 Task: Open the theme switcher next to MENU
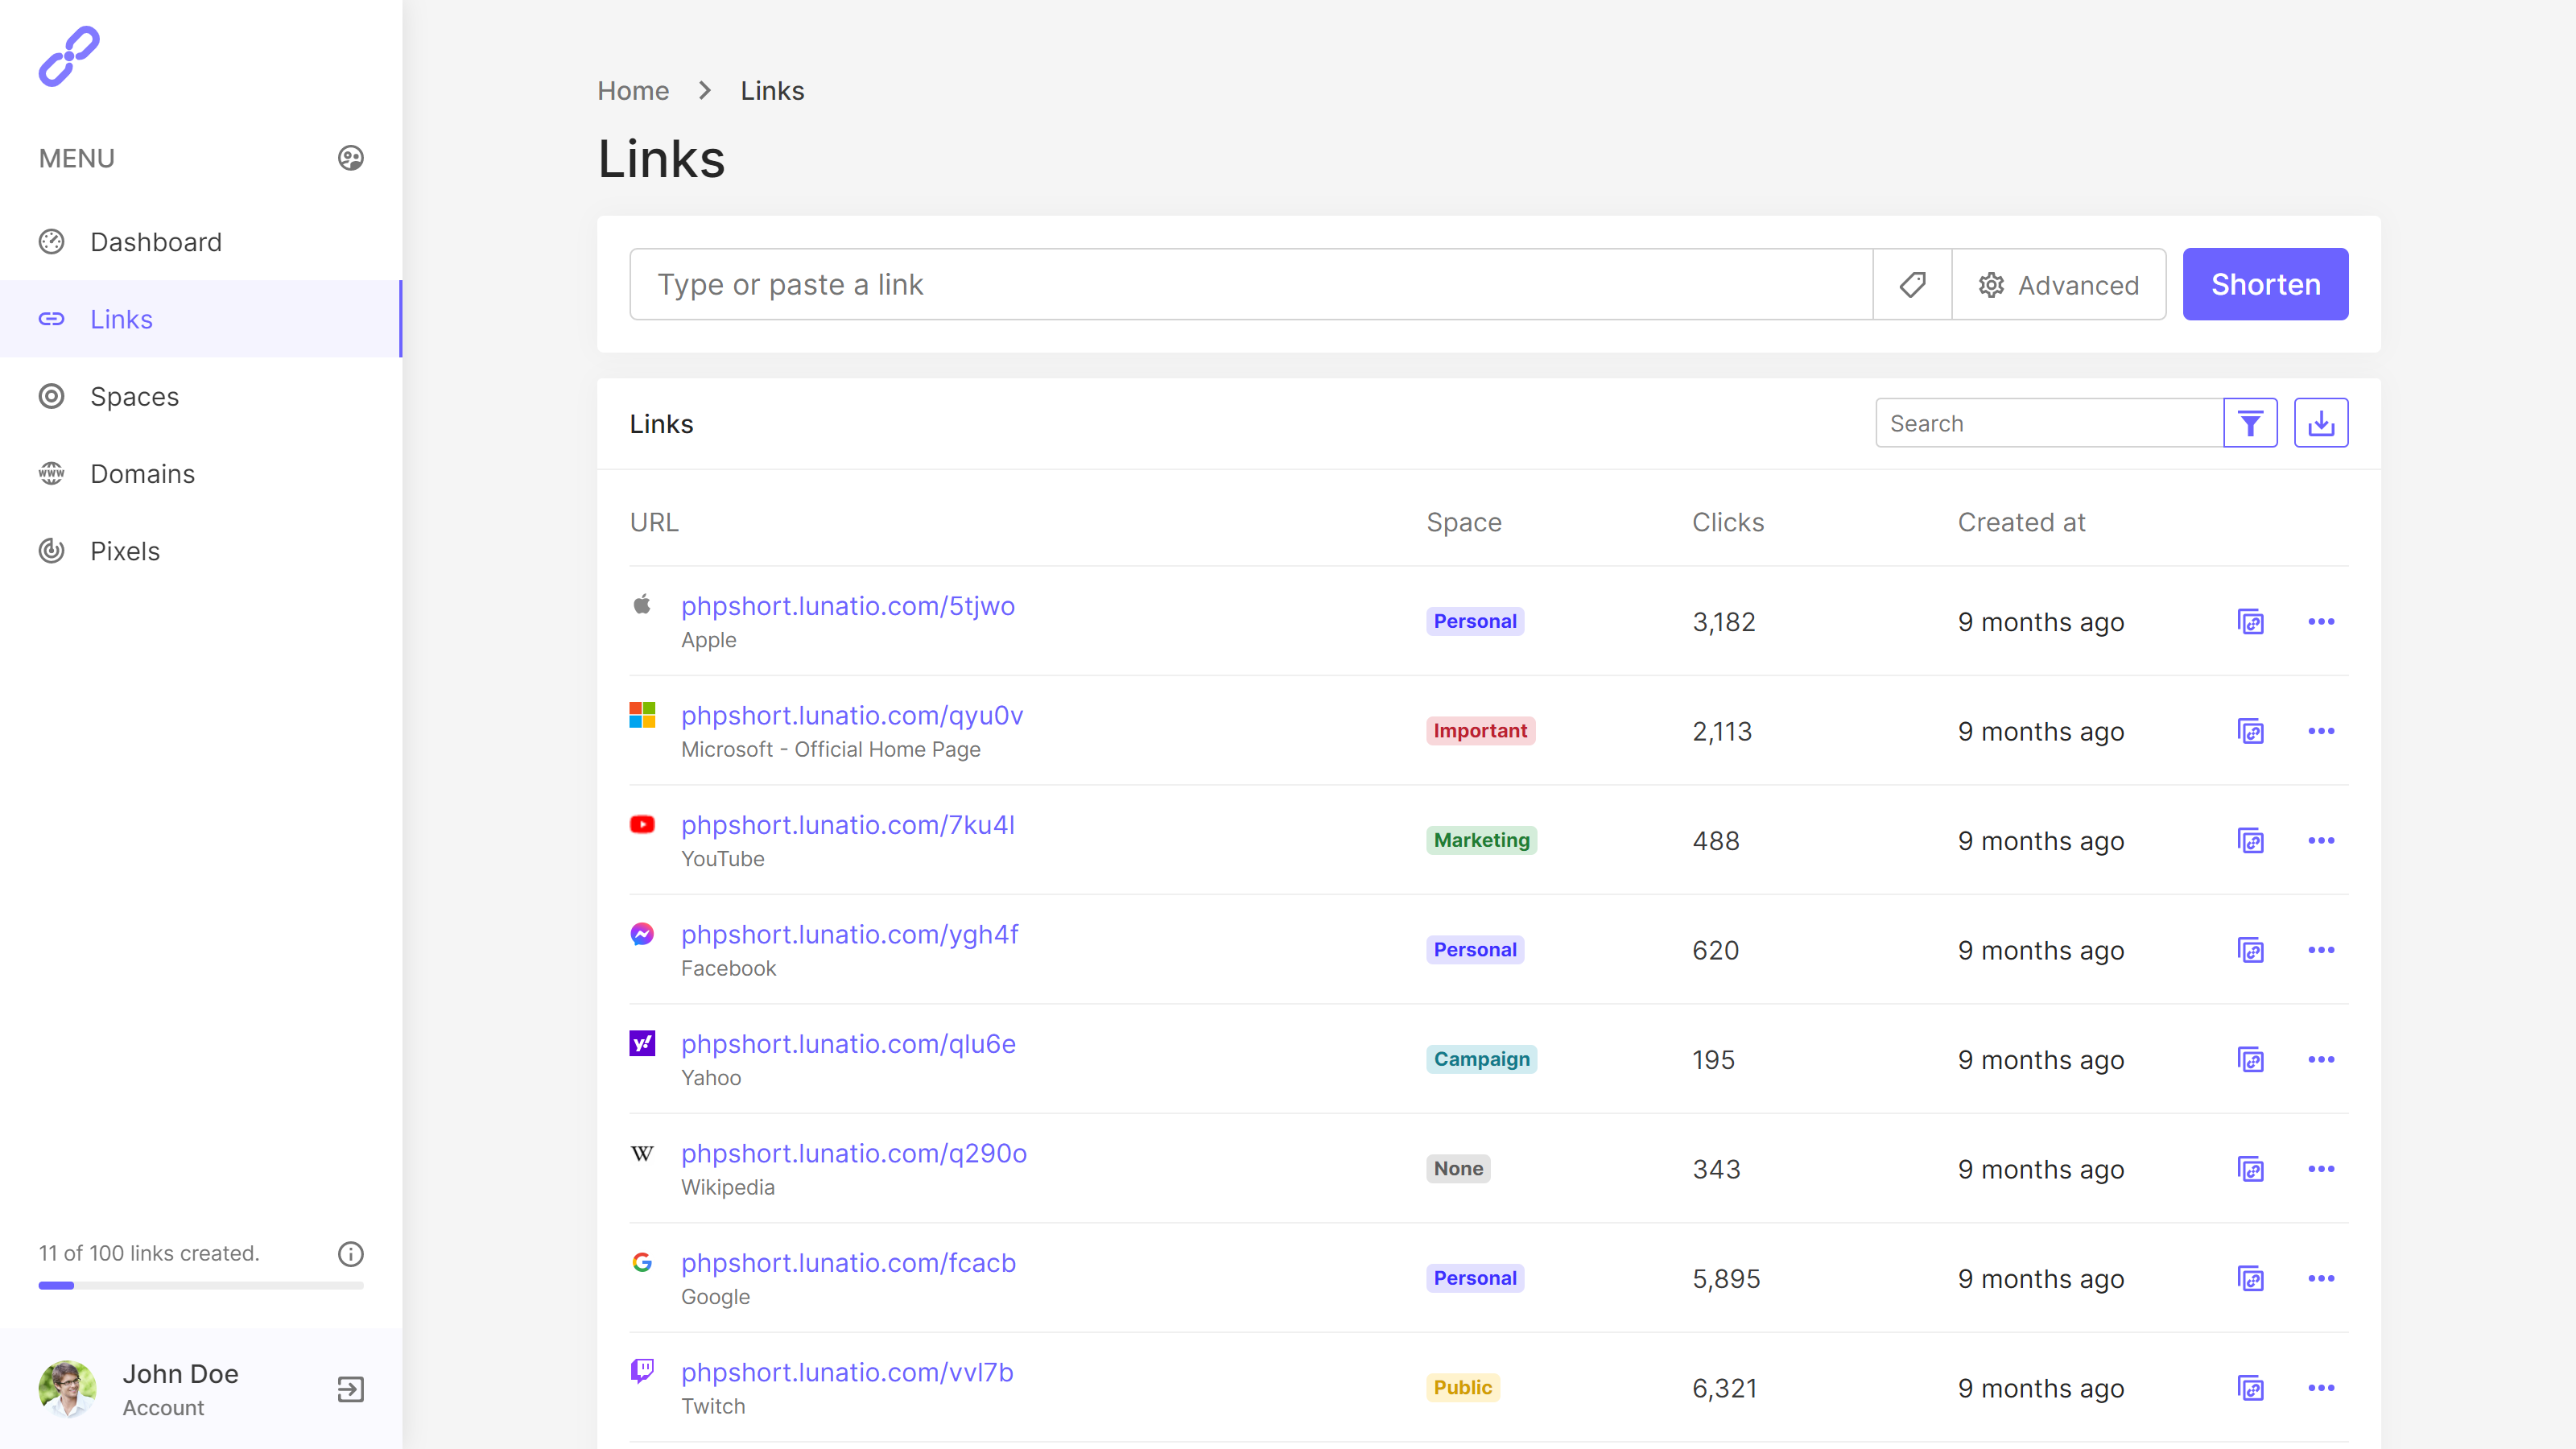click(349, 158)
